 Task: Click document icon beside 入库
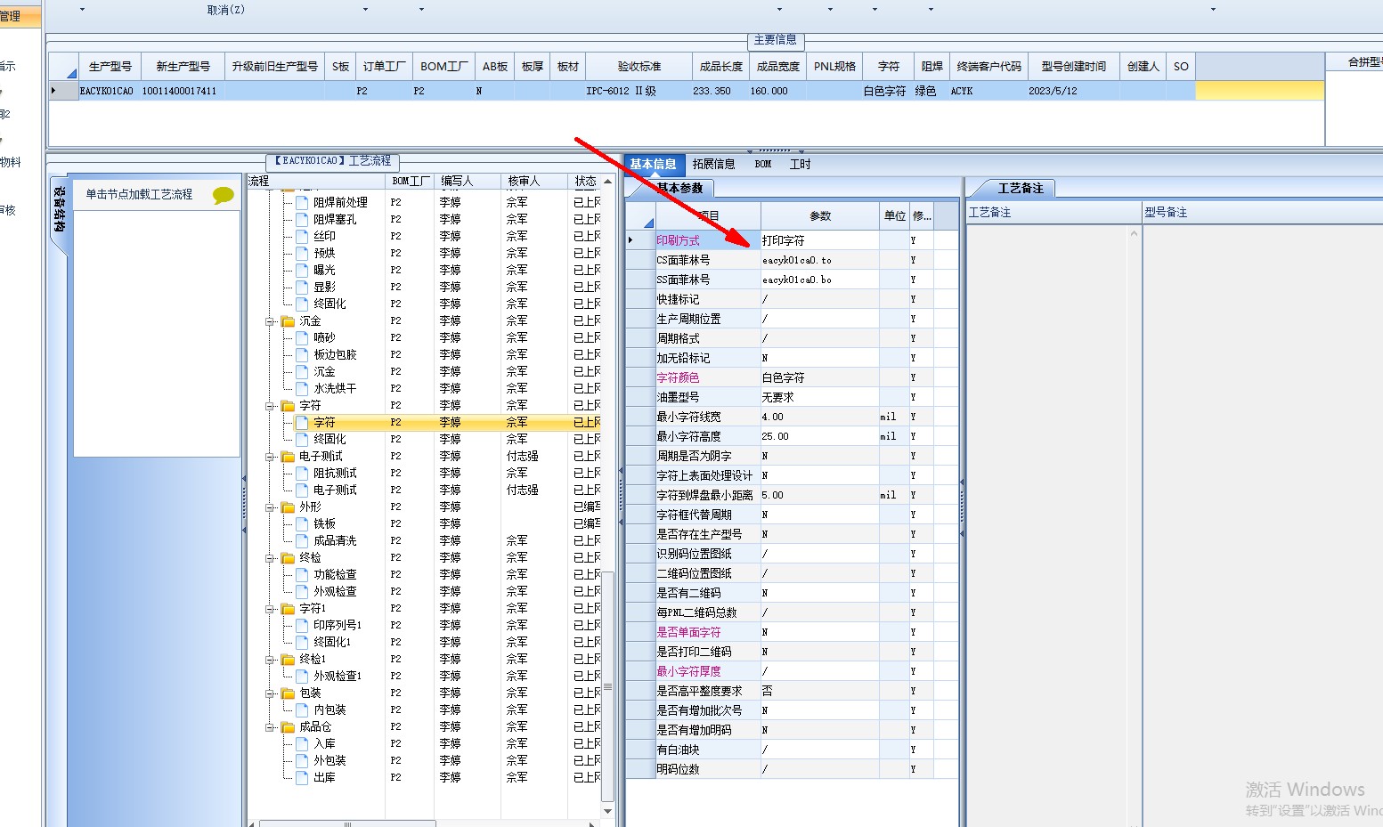click(x=302, y=744)
